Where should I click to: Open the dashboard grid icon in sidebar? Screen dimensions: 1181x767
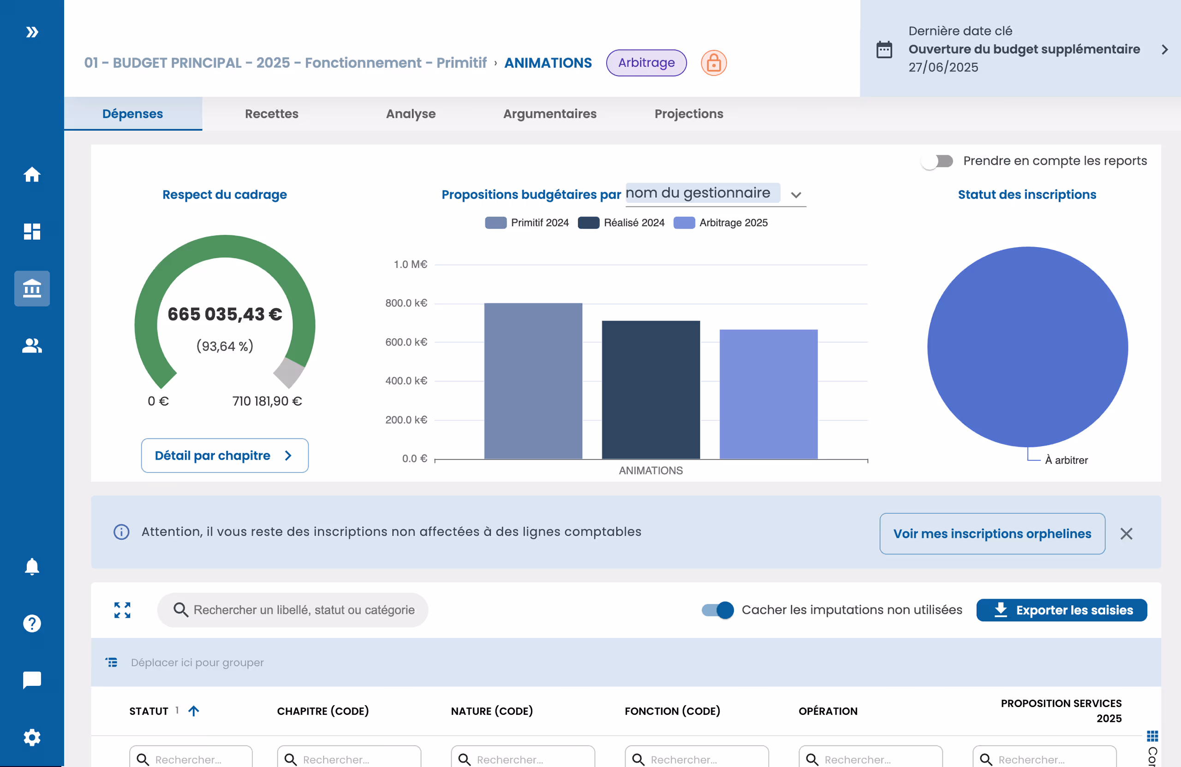click(x=32, y=231)
